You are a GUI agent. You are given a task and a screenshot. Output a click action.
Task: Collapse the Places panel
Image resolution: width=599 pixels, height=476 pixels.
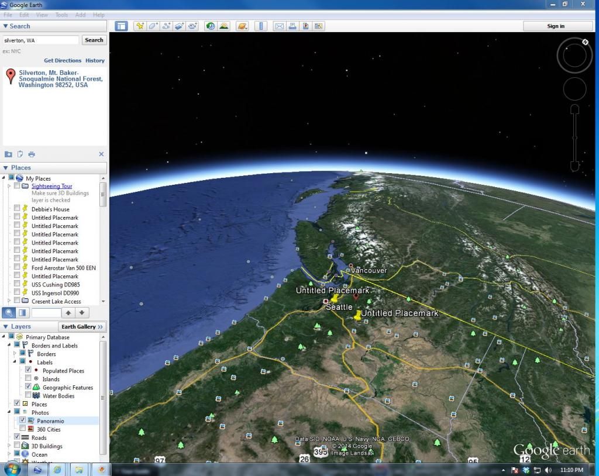tap(5, 168)
